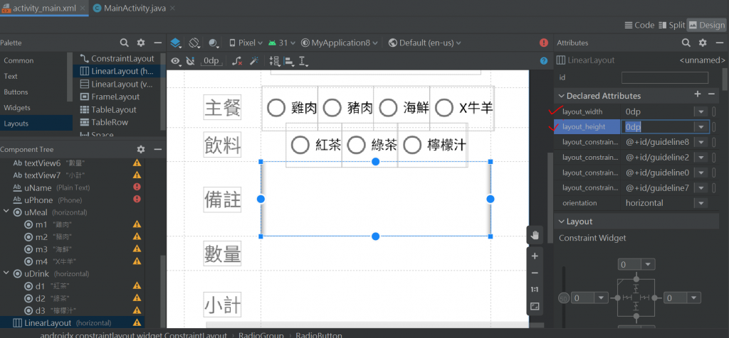Open the MyApplication8 theme dropdown
The height and width of the screenshot is (338, 729).
(340, 43)
